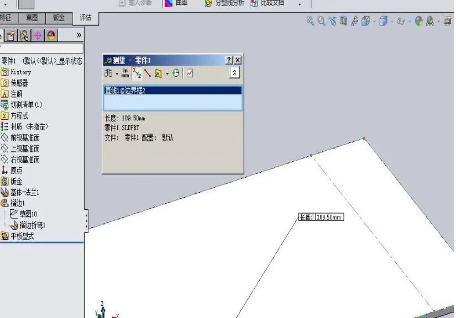Select 基体-法兰1 feature in the tree
The width and height of the screenshot is (456, 318).
[x=20, y=192]
